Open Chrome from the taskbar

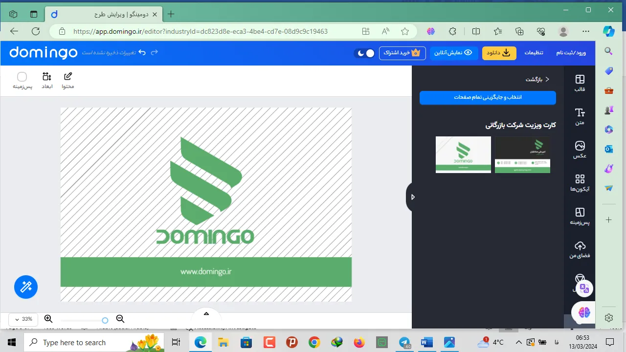pos(314,342)
